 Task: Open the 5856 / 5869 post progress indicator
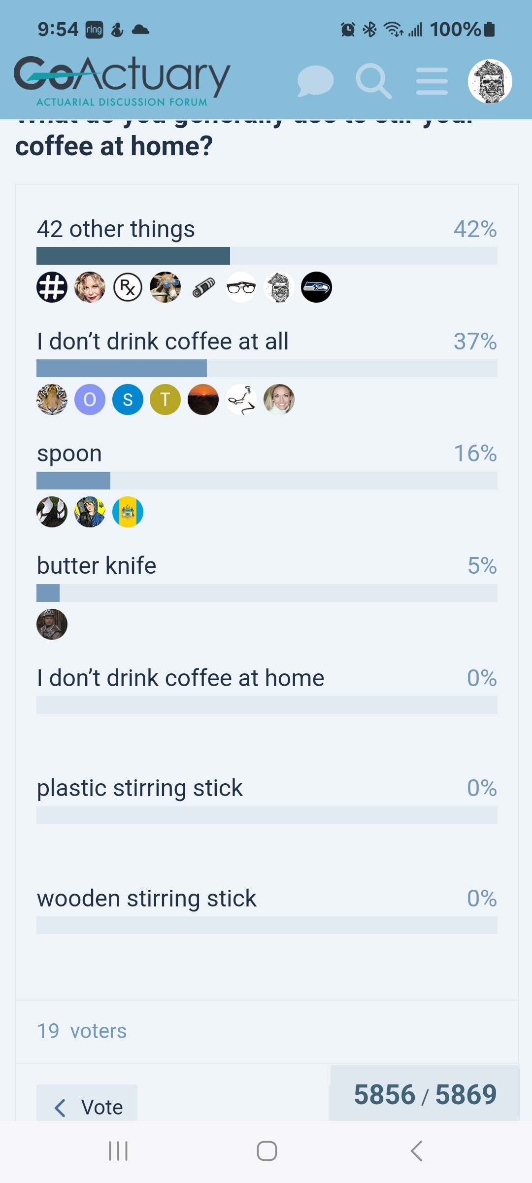point(425,1094)
